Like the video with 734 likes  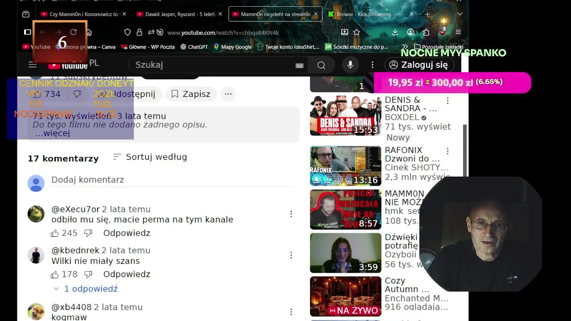click(46, 94)
